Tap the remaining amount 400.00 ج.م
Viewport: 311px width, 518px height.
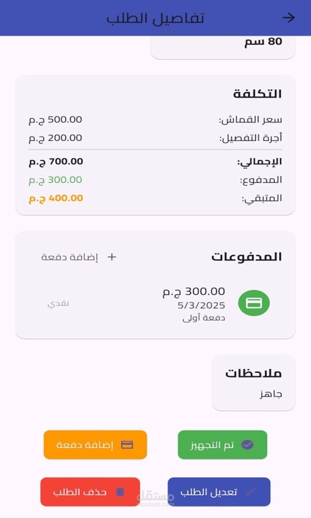click(x=56, y=198)
